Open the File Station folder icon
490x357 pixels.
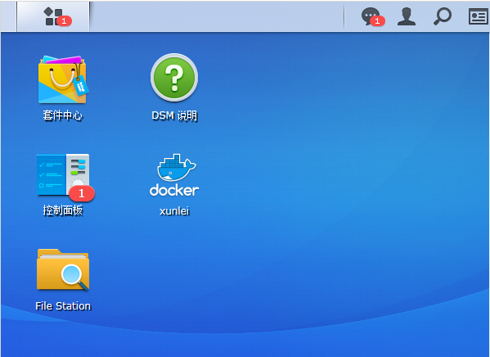point(63,269)
